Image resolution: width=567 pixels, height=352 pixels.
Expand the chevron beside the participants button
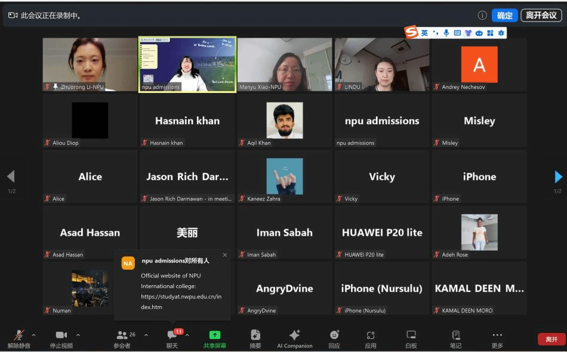(x=146, y=335)
